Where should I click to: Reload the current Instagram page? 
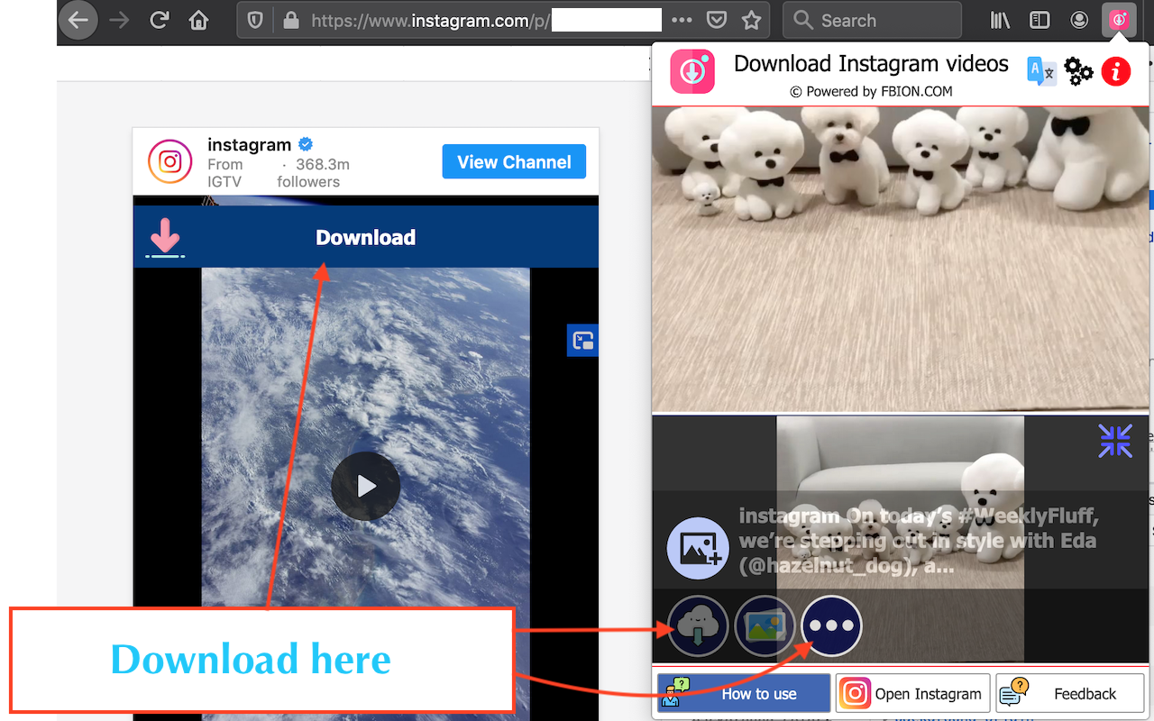(160, 20)
